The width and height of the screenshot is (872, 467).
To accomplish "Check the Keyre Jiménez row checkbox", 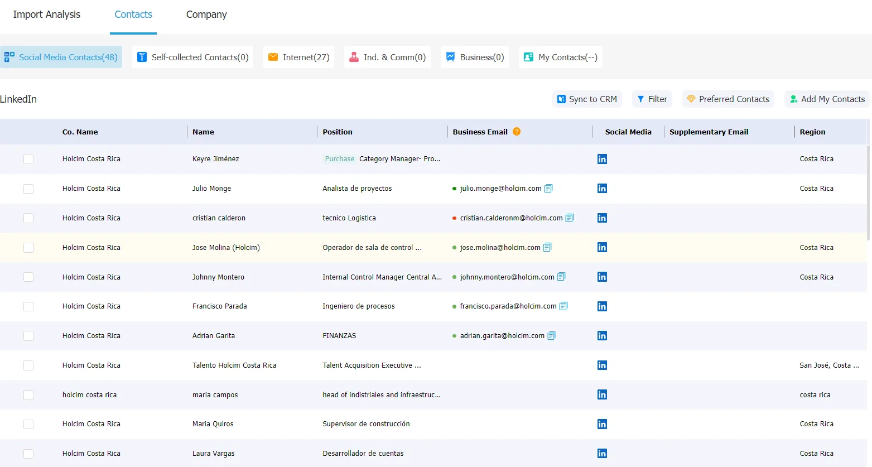I will pos(28,159).
